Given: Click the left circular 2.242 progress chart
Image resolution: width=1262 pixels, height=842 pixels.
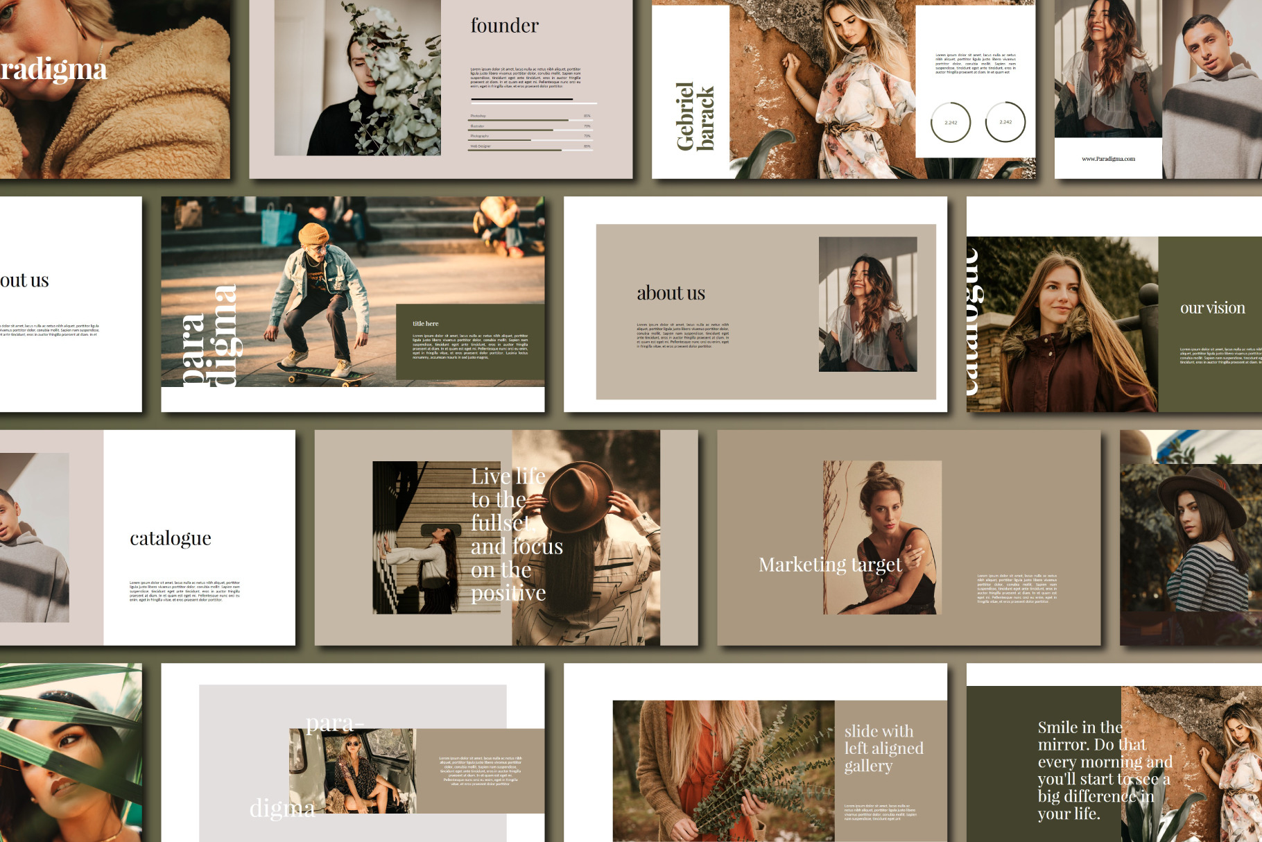Looking at the screenshot, I should pos(950,122).
